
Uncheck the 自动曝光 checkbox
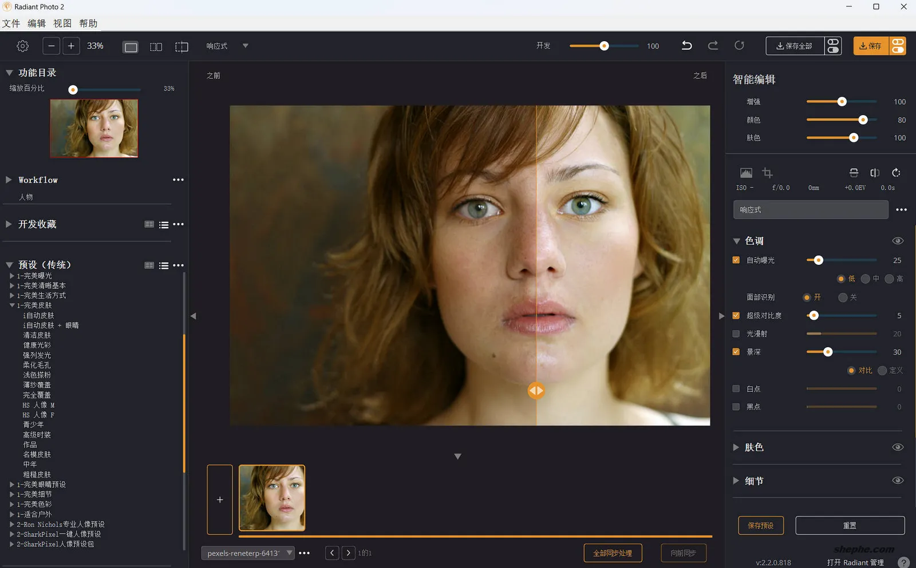(x=736, y=260)
